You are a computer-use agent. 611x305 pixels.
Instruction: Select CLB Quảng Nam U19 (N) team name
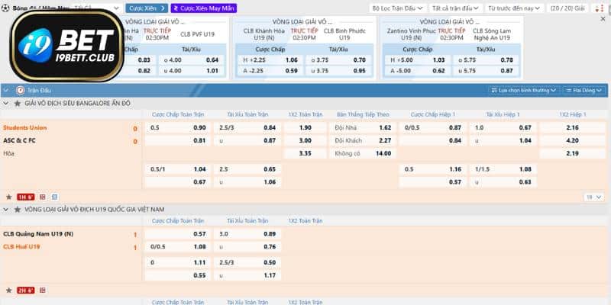38,234
